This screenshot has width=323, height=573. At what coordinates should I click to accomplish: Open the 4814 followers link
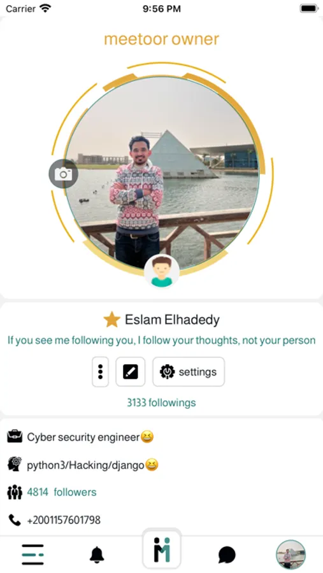pyautogui.click(x=61, y=492)
